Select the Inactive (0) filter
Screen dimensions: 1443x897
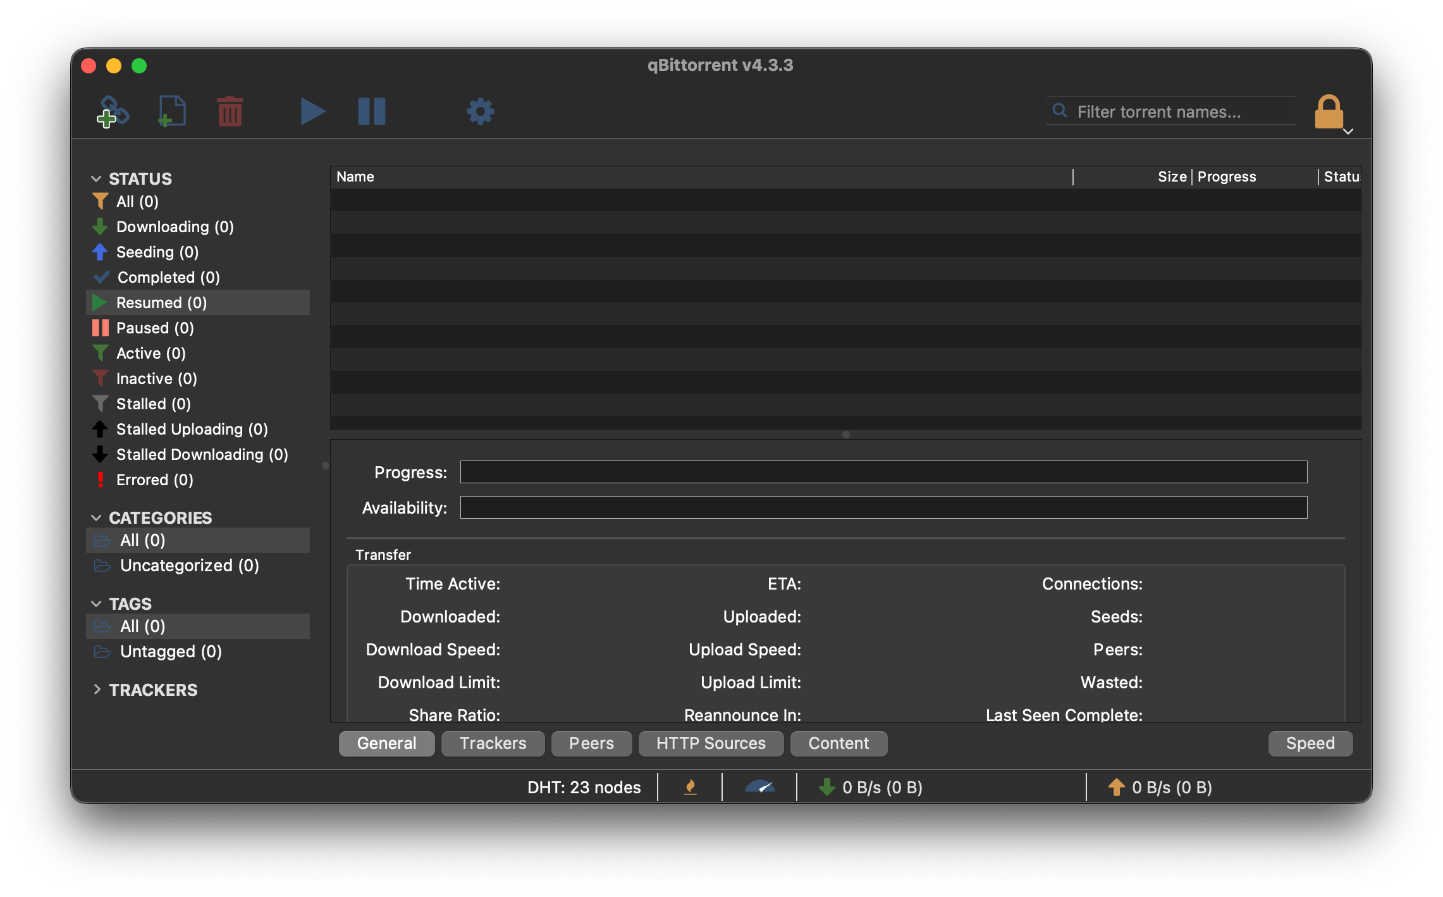tap(198, 379)
